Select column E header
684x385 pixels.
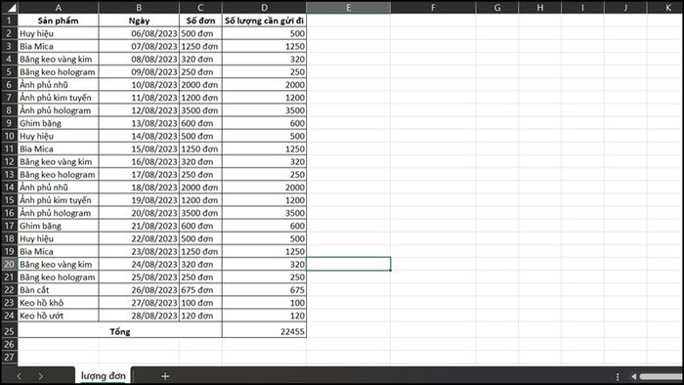348,8
